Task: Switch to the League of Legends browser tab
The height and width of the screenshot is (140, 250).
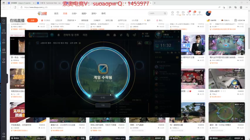Action: point(21,3)
